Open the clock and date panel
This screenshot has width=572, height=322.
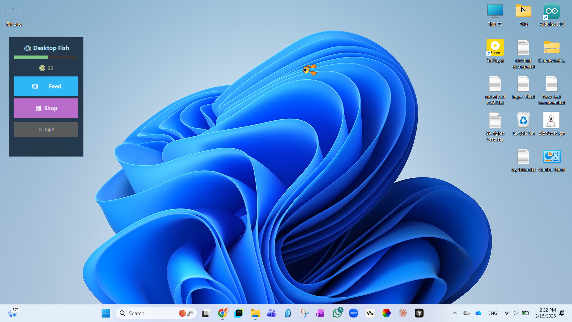click(545, 313)
